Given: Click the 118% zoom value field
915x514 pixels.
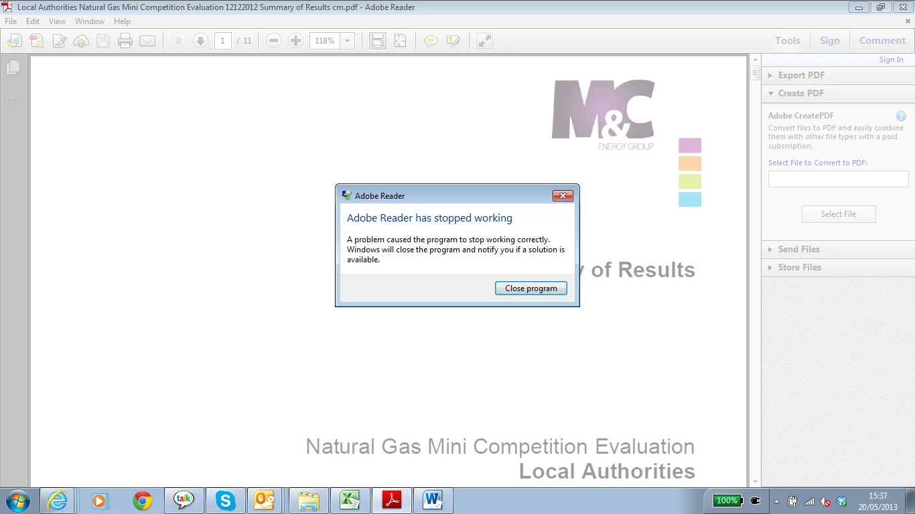Looking at the screenshot, I should [x=325, y=41].
